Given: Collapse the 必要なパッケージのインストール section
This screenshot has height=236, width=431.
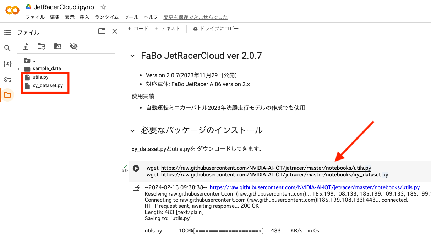Looking at the screenshot, I should pyautogui.click(x=132, y=131).
